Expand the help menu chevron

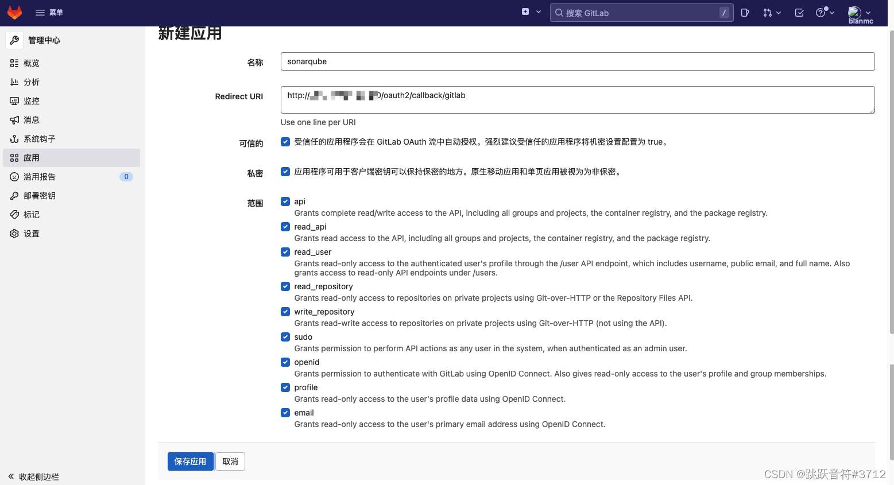coord(832,13)
